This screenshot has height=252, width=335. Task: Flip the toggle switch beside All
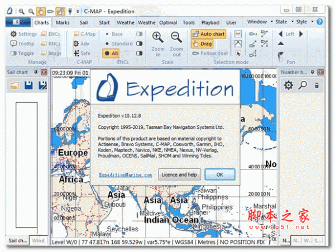coord(139,53)
